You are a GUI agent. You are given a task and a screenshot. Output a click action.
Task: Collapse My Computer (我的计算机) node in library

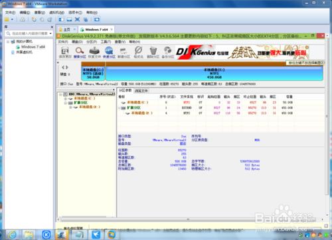(x=8, y=42)
